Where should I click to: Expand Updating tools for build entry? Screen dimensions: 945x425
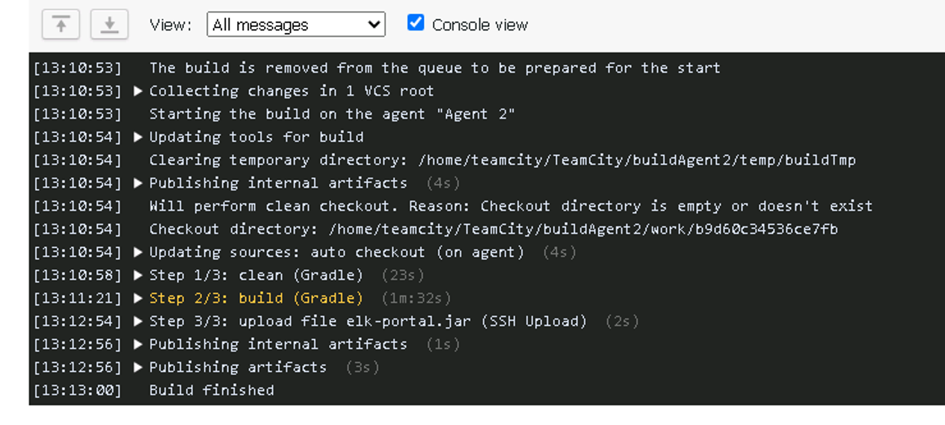coord(138,137)
